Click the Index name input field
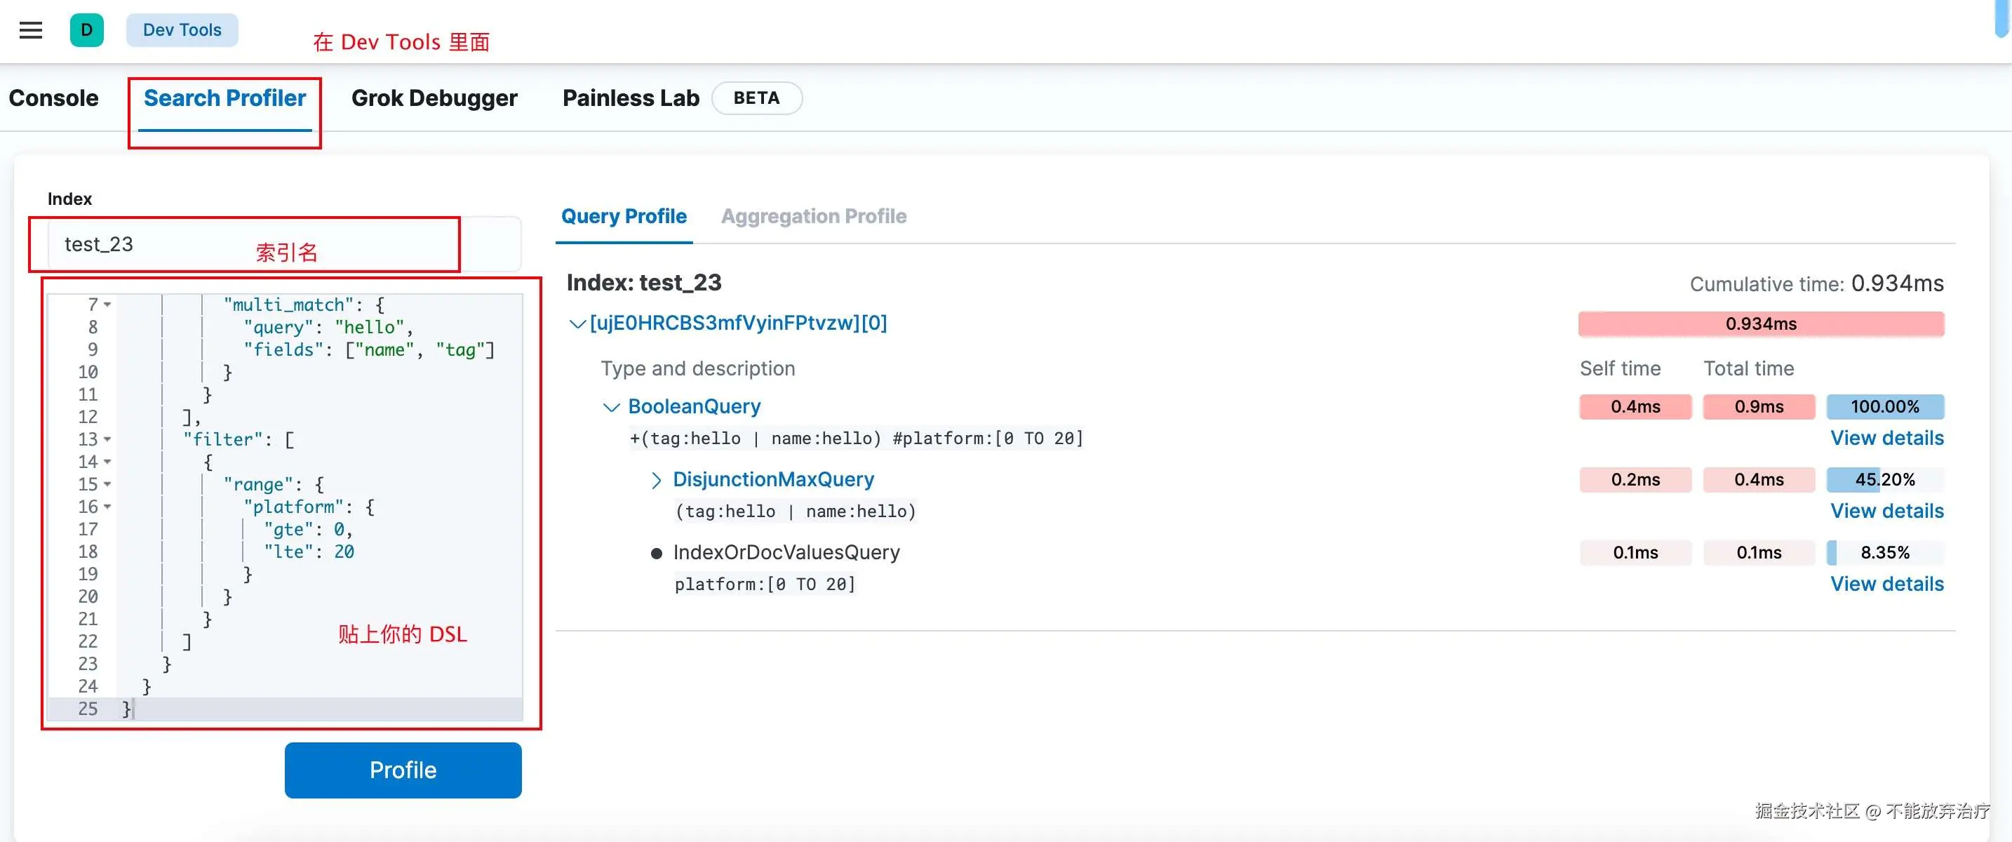 [x=156, y=244]
